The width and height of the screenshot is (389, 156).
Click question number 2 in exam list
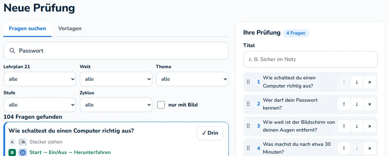[x=259, y=104]
